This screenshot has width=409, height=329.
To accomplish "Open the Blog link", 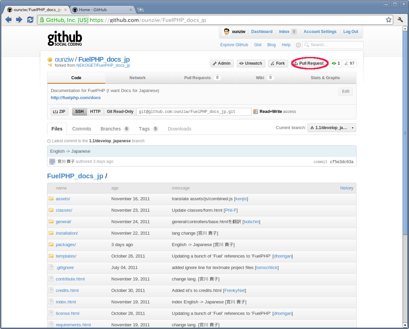I will (271, 45).
